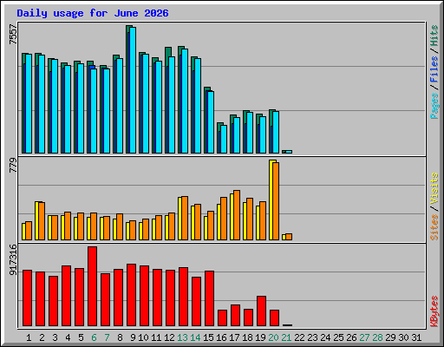The width and height of the screenshot is (444, 347).
Task: Click day label 21 on the axis
Action: [x=286, y=337]
